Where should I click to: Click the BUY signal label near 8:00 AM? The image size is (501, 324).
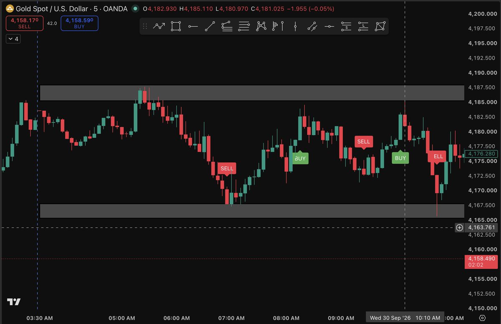[x=300, y=158]
